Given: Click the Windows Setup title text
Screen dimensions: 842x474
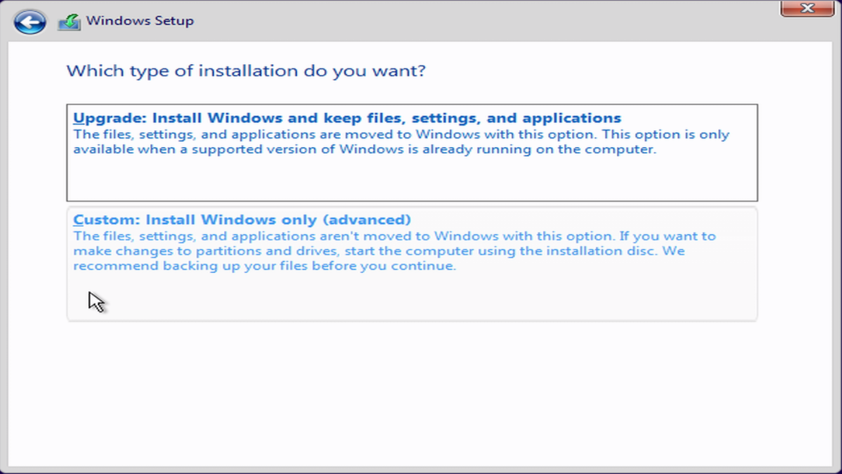Looking at the screenshot, I should coord(140,20).
